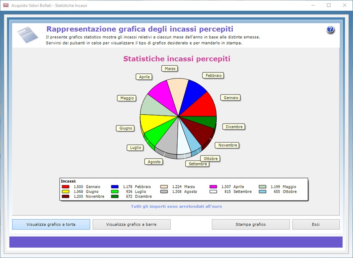Select the Febbraio pie chart label

tap(213, 76)
